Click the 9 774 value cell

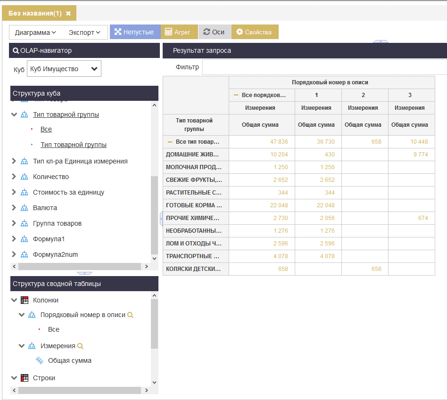click(x=412, y=155)
